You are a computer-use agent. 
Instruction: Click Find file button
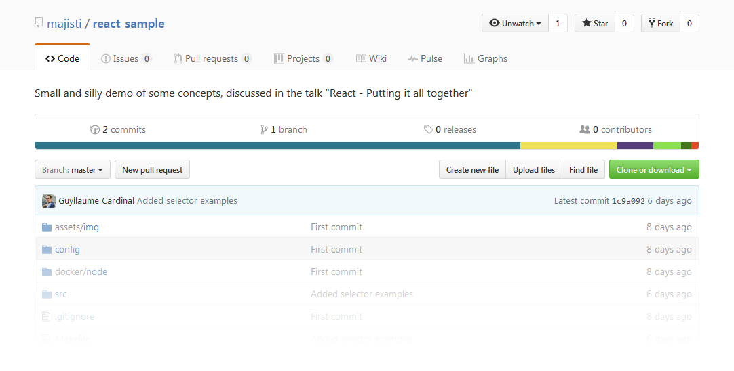[583, 170]
